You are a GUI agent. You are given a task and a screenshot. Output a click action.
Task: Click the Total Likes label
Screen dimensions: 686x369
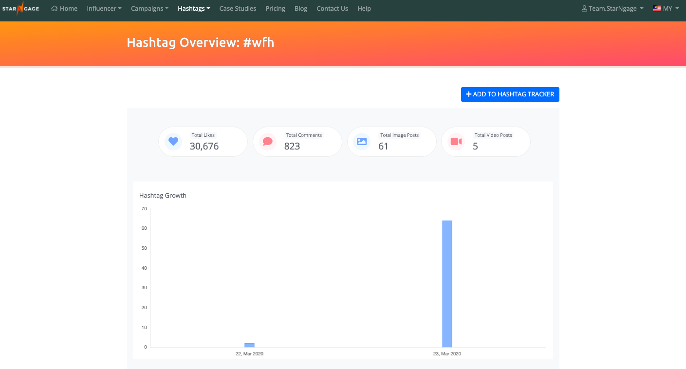coord(203,135)
